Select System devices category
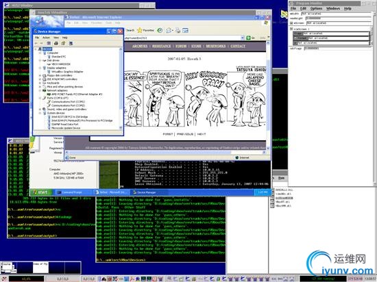The width and height of the screenshot is (377, 282). coord(56,113)
